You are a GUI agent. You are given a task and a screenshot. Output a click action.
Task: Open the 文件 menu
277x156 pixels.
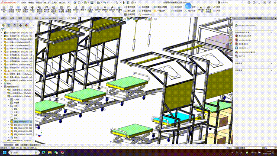[x=23, y=3]
